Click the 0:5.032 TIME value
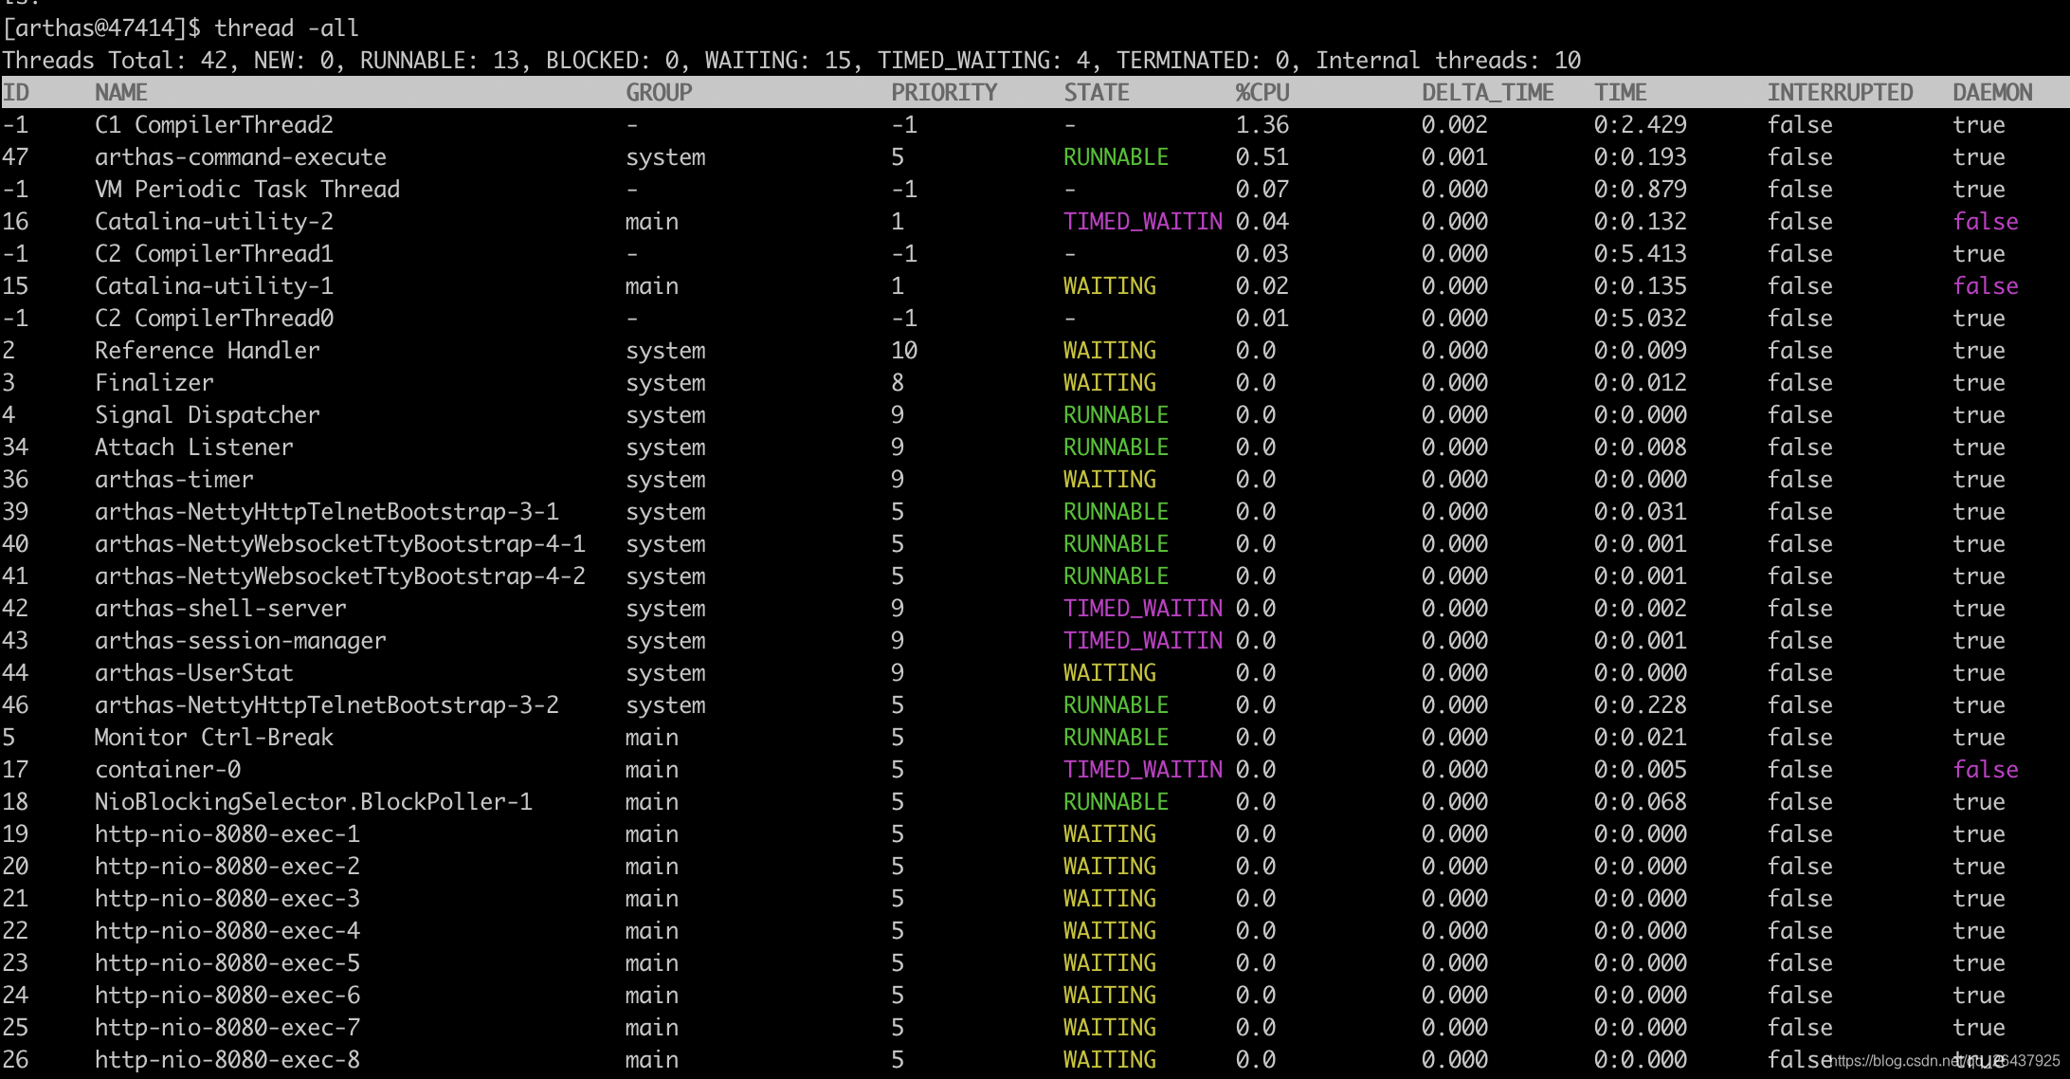 click(1641, 319)
